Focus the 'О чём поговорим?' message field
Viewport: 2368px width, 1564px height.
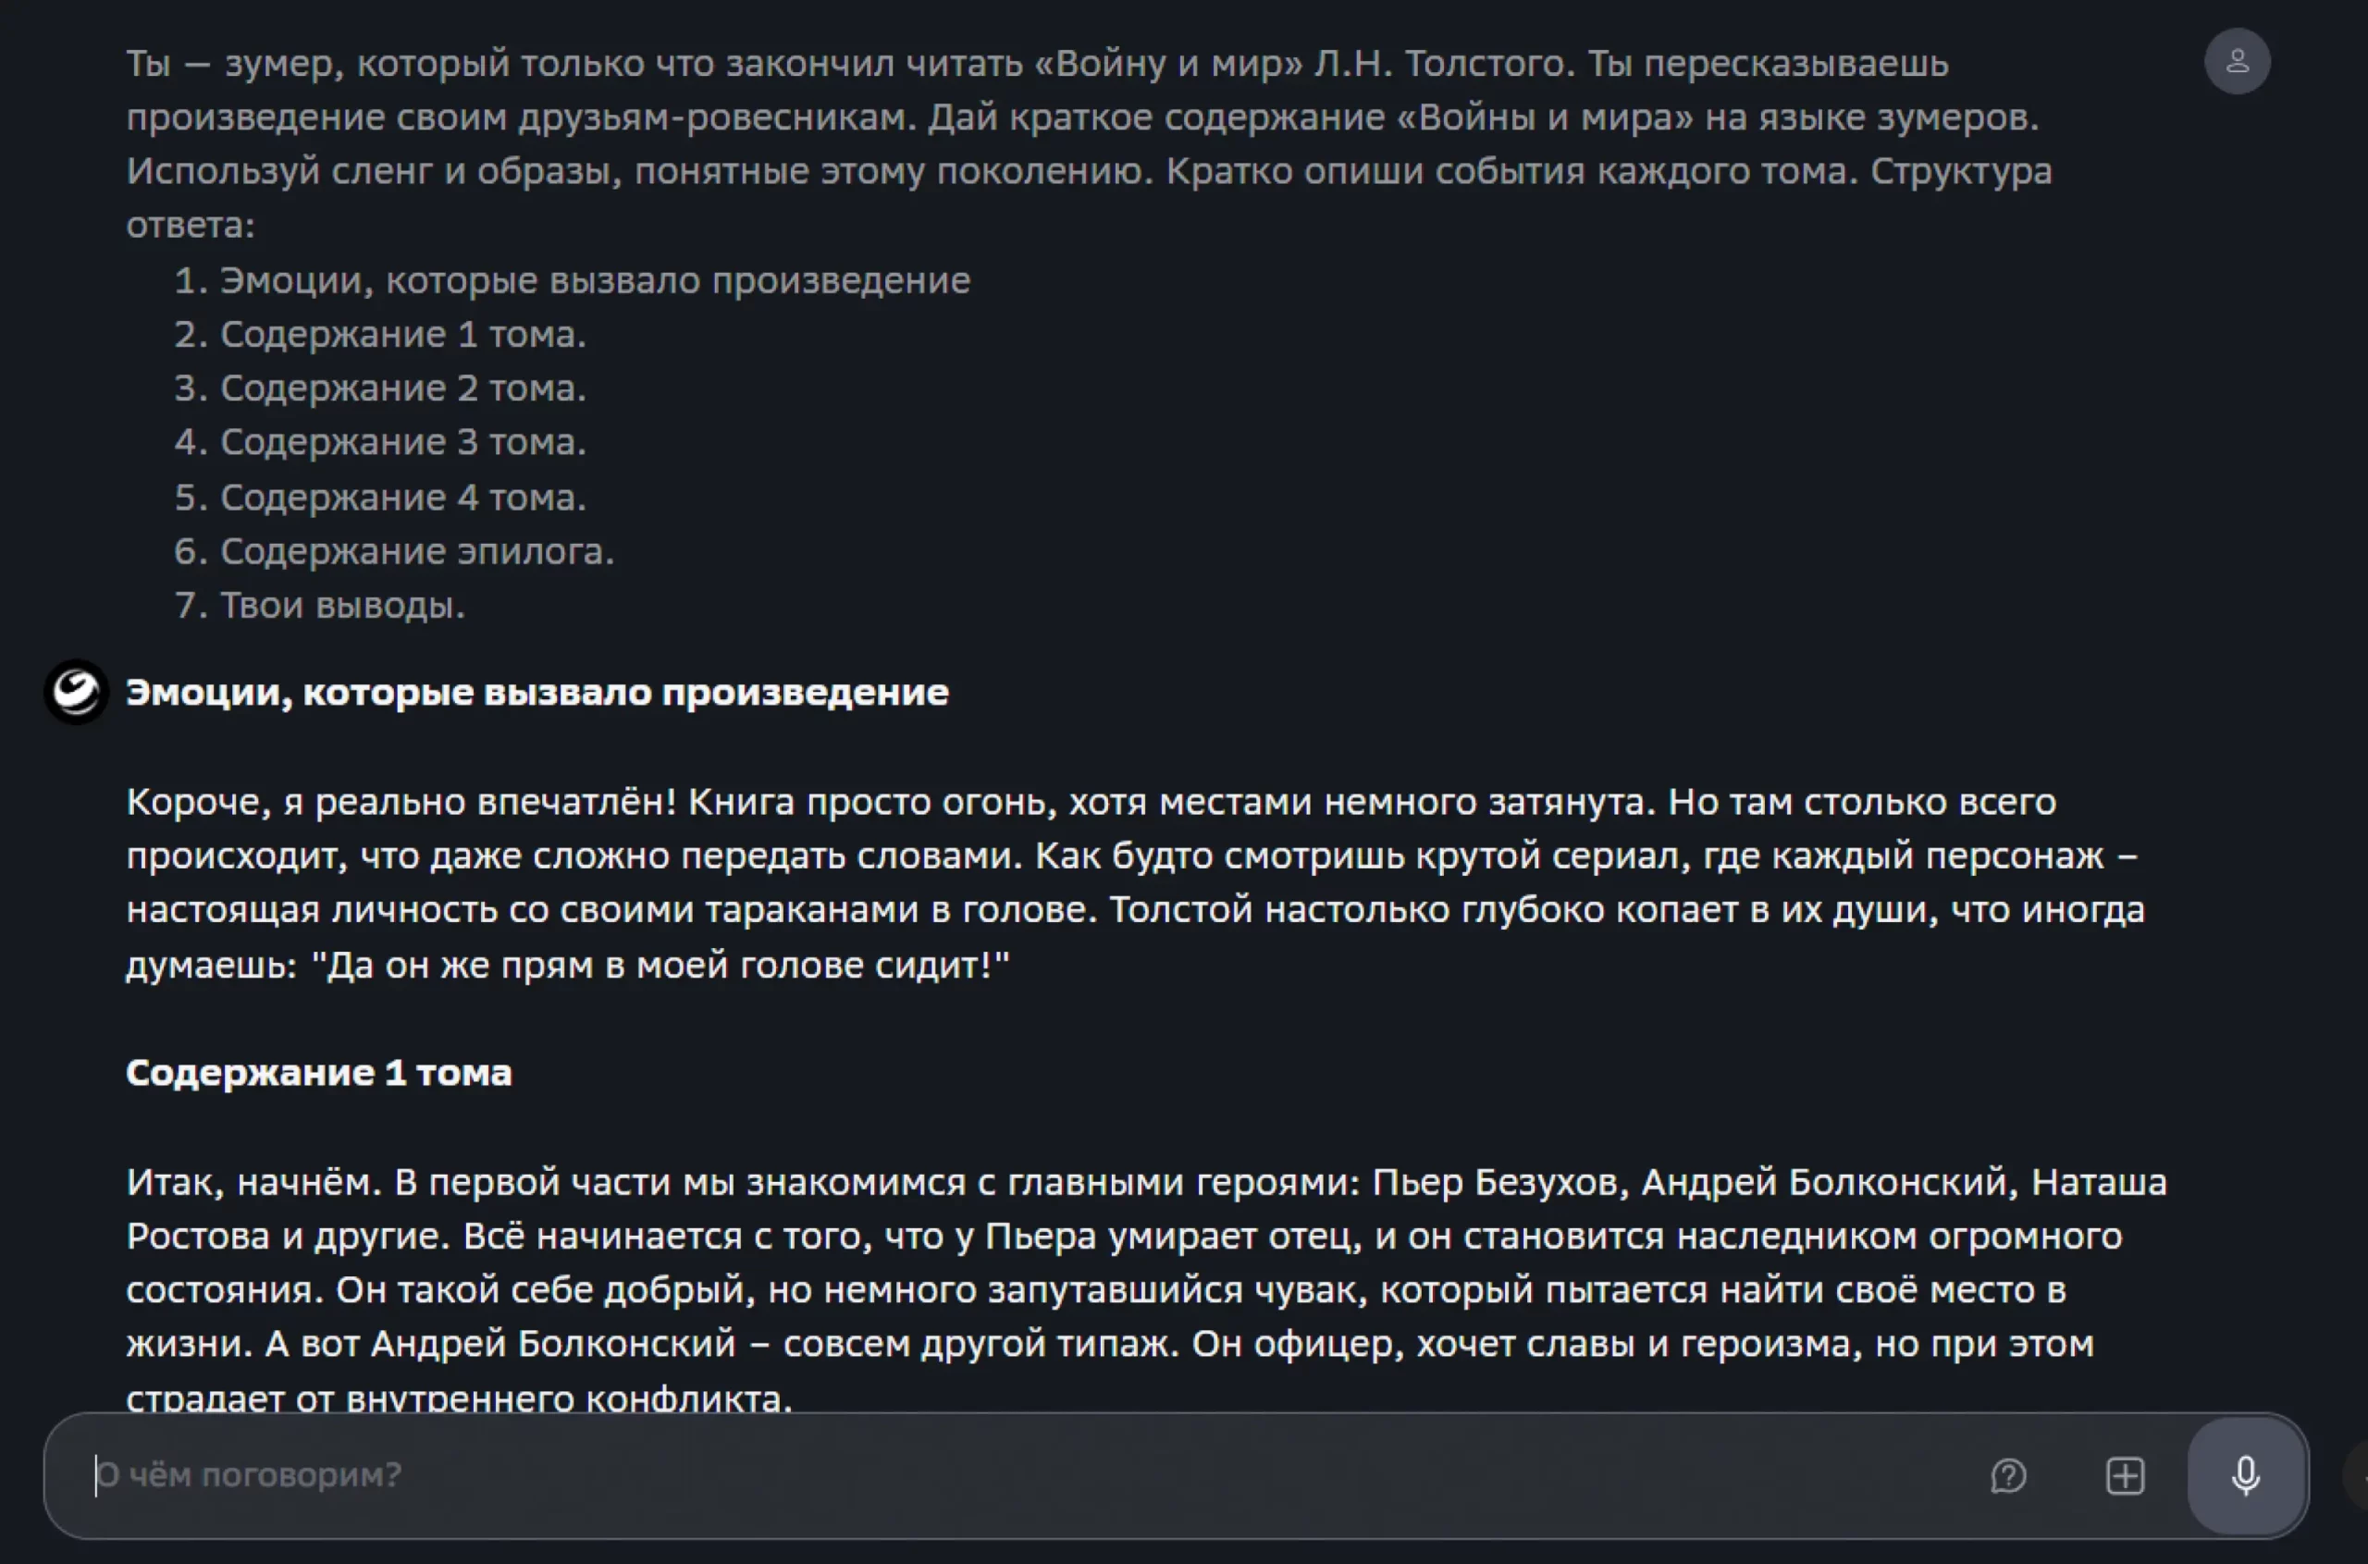coord(997,1475)
